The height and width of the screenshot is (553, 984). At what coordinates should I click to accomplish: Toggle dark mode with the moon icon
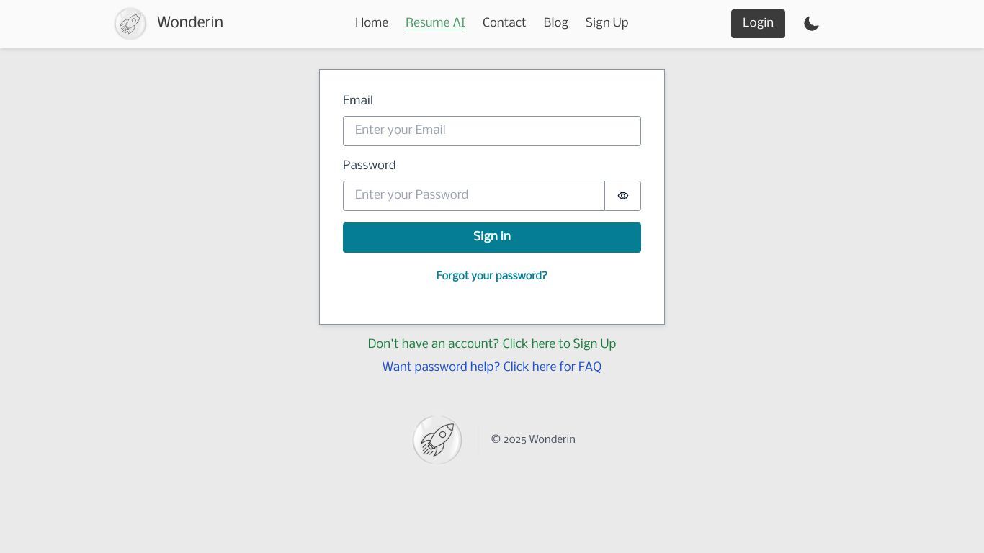[x=811, y=24]
